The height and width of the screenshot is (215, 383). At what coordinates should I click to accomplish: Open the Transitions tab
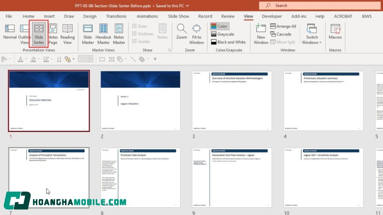[116, 16]
